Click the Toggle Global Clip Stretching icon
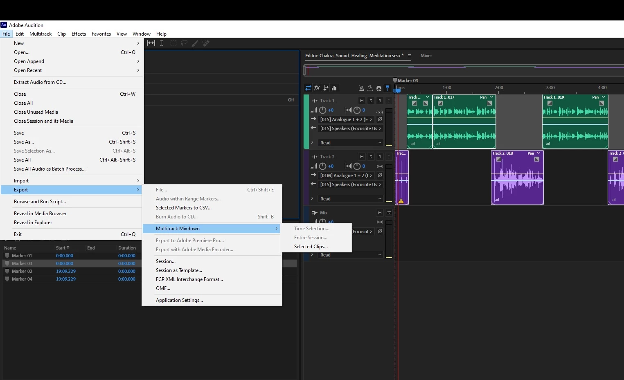 370,88
